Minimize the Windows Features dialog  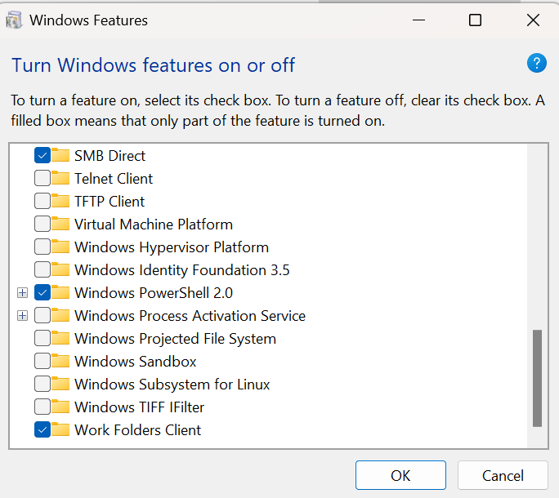pos(418,20)
